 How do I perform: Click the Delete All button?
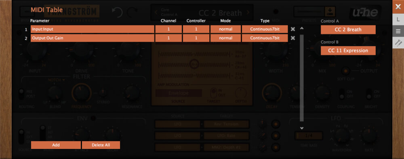tap(101, 145)
